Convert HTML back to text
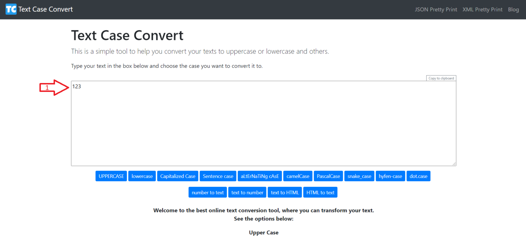Image resolution: width=526 pixels, height=238 pixels. pos(320,192)
